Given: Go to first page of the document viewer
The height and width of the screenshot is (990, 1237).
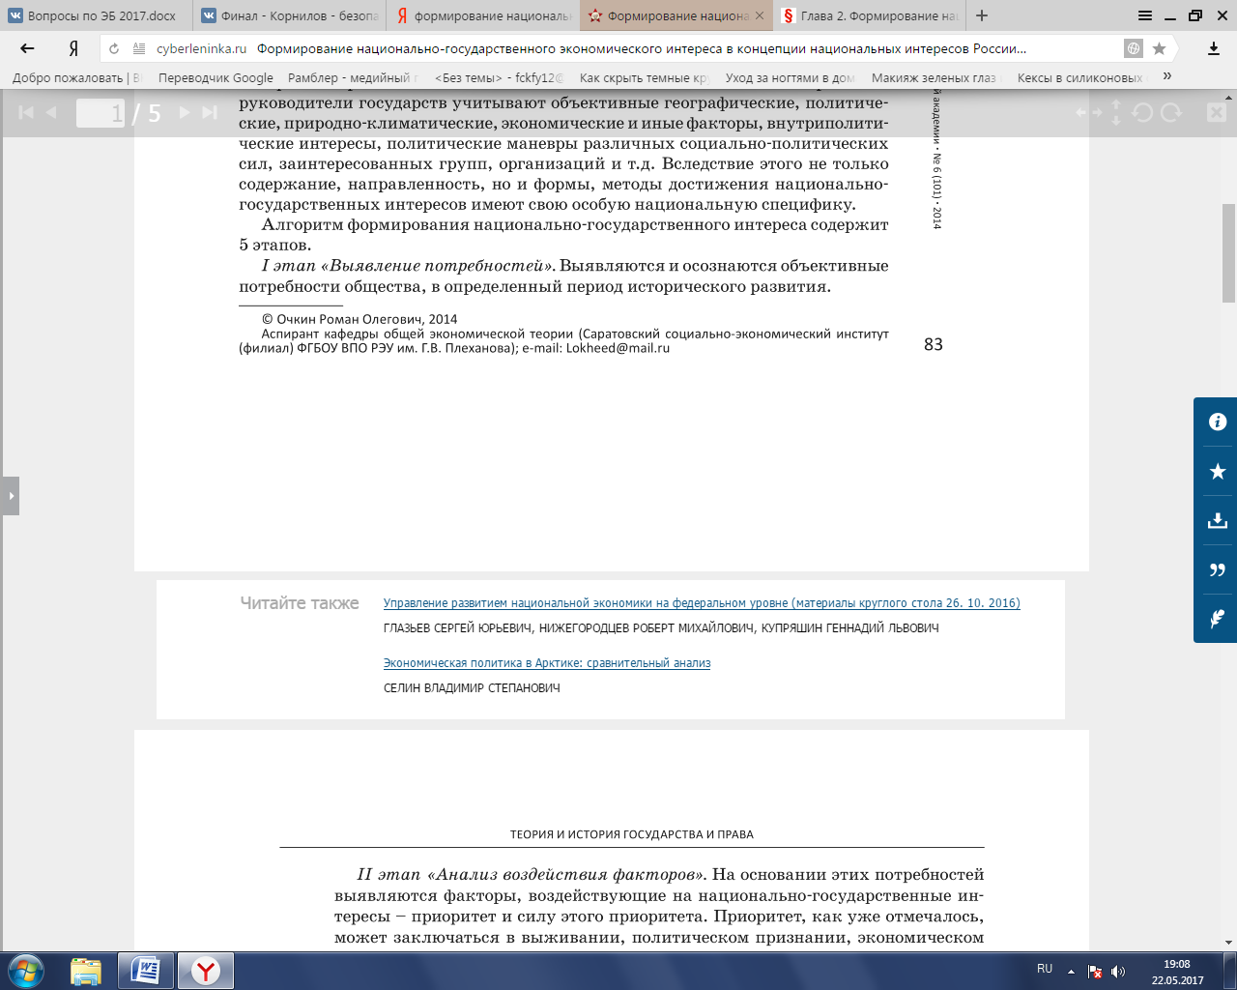Looking at the screenshot, I should [26, 113].
